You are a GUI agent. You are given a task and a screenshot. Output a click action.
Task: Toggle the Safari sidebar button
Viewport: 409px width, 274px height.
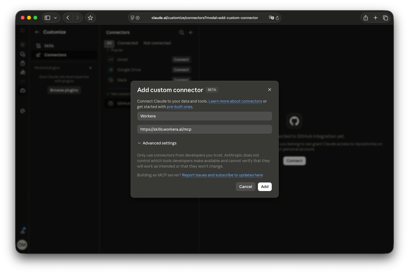pyautogui.click(x=48, y=18)
